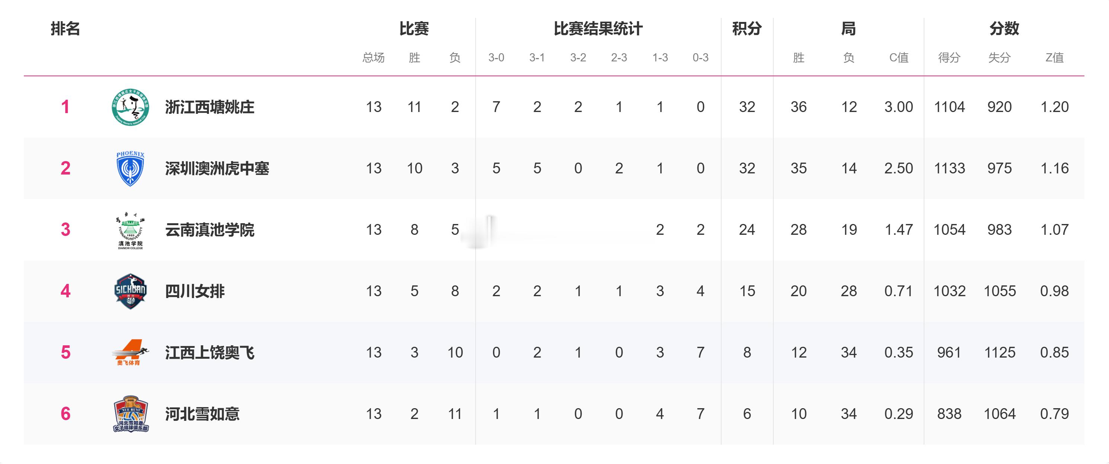The image size is (1109, 464).
Task: Click the 3-0 results sub-header
Action: (496, 58)
